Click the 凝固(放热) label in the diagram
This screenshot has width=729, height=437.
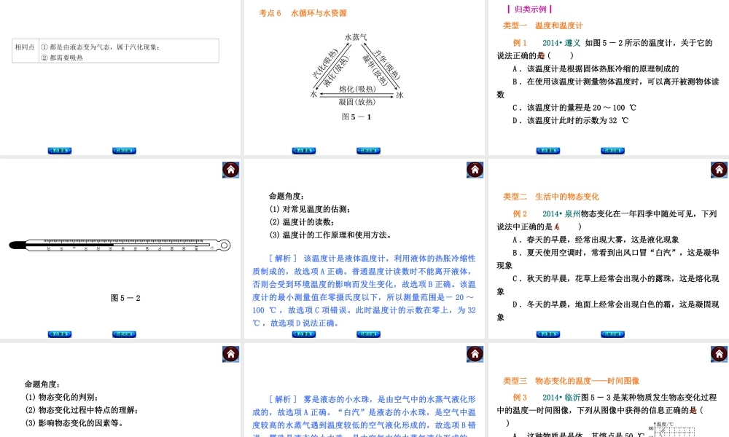coord(357,102)
